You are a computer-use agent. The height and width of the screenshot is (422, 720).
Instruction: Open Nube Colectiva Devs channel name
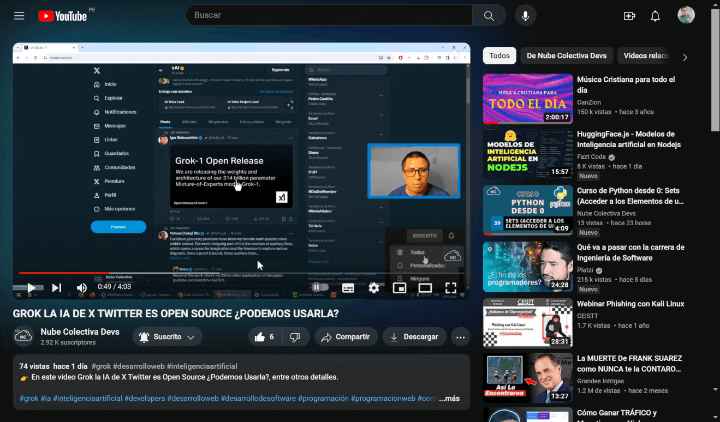click(x=80, y=331)
